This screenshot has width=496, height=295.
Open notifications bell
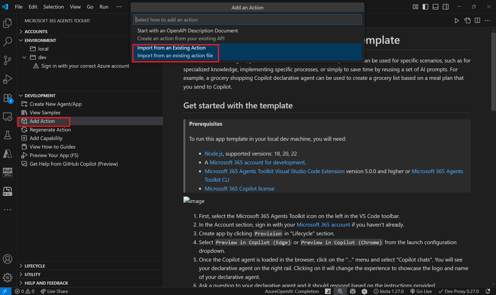(x=488, y=291)
